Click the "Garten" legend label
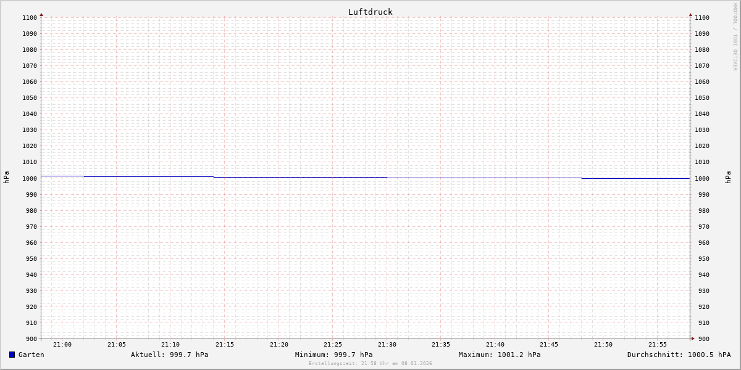Viewport: 741px width, 370px height. click(x=31, y=355)
